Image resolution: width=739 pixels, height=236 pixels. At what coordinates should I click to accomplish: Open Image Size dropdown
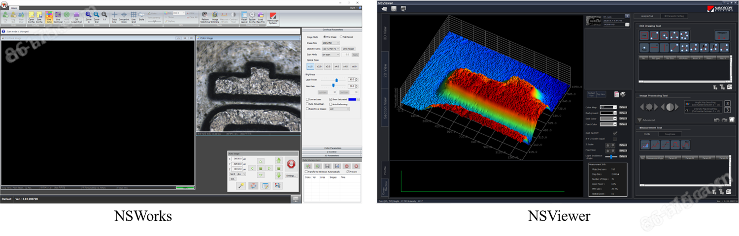click(x=331, y=43)
